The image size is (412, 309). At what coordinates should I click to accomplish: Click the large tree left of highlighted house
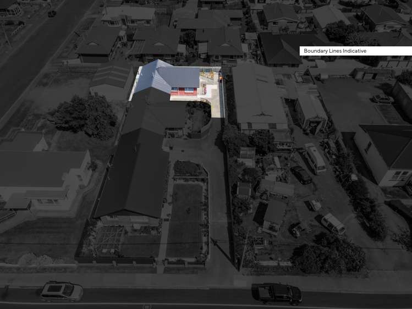click(86, 115)
